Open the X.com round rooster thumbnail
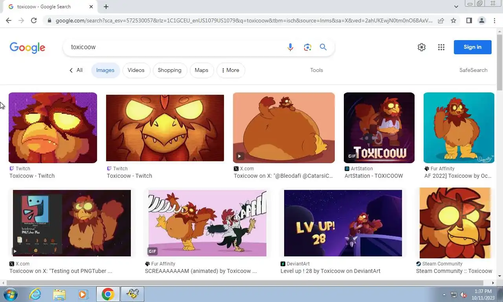Screen dimensions: 503x302 pos(284,128)
